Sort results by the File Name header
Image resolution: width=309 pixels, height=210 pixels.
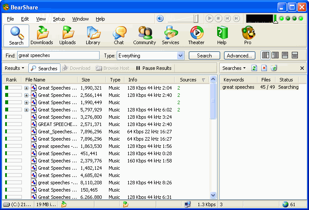(x=50, y=80)
